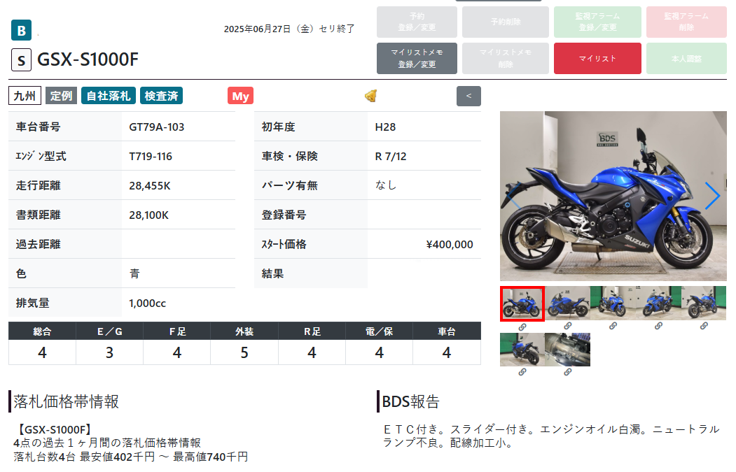This screenshot has width=736, height=472.
Task: Click the 登録番号 label
Action: pos(284,215)
